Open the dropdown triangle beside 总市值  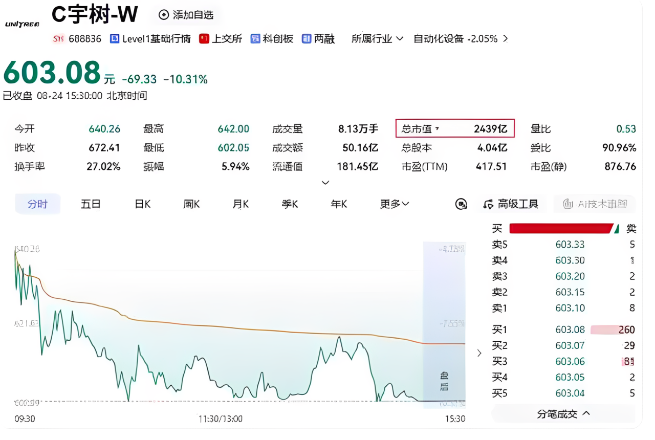pyautogui.click(x=436, y=129)
